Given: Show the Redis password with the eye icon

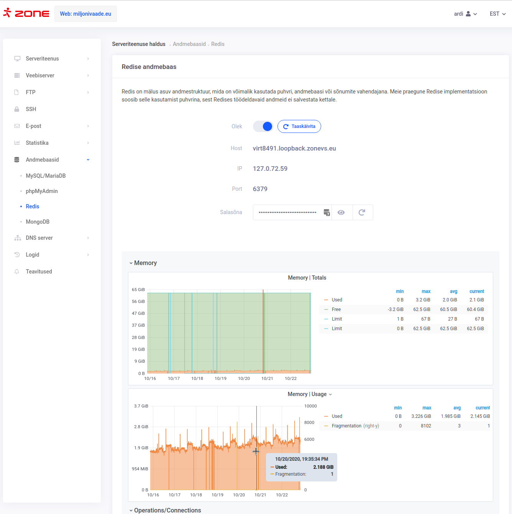Looking at the screenshot, I should 341,212.
